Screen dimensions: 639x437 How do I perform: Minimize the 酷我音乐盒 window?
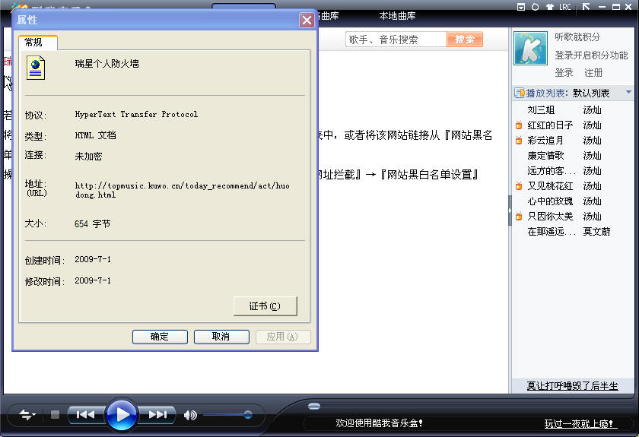click(x=602, y=7)
